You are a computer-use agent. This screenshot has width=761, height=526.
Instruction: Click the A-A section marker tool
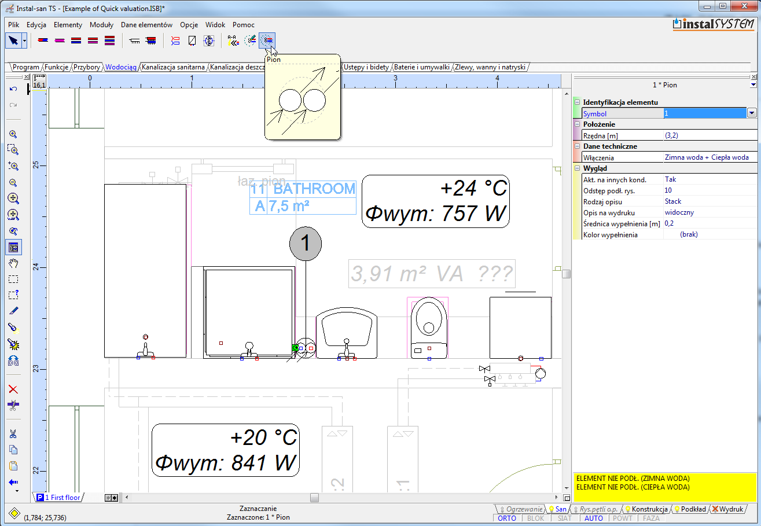[x=233, y=41]
